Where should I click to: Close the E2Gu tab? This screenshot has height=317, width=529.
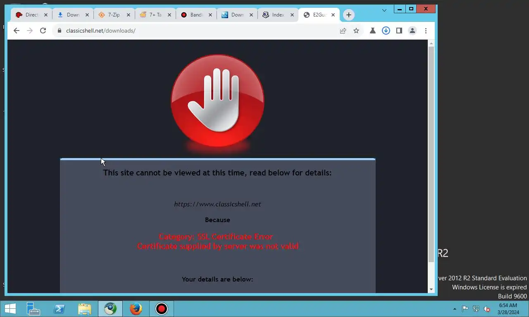[333, 15]
